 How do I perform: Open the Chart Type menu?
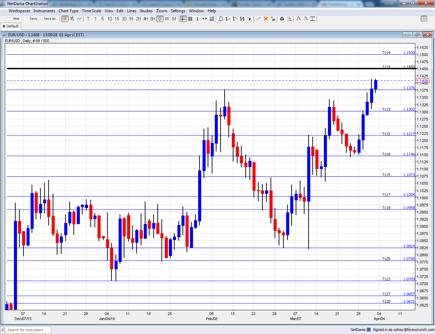68,11
